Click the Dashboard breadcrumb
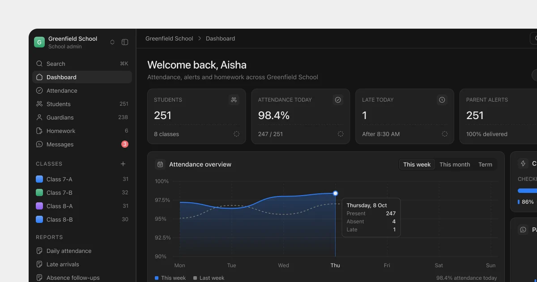The height and width of the screenshot is (282, 537). coord(220,38)
